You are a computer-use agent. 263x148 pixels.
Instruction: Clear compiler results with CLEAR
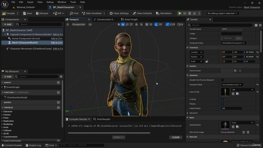(175, 137)
